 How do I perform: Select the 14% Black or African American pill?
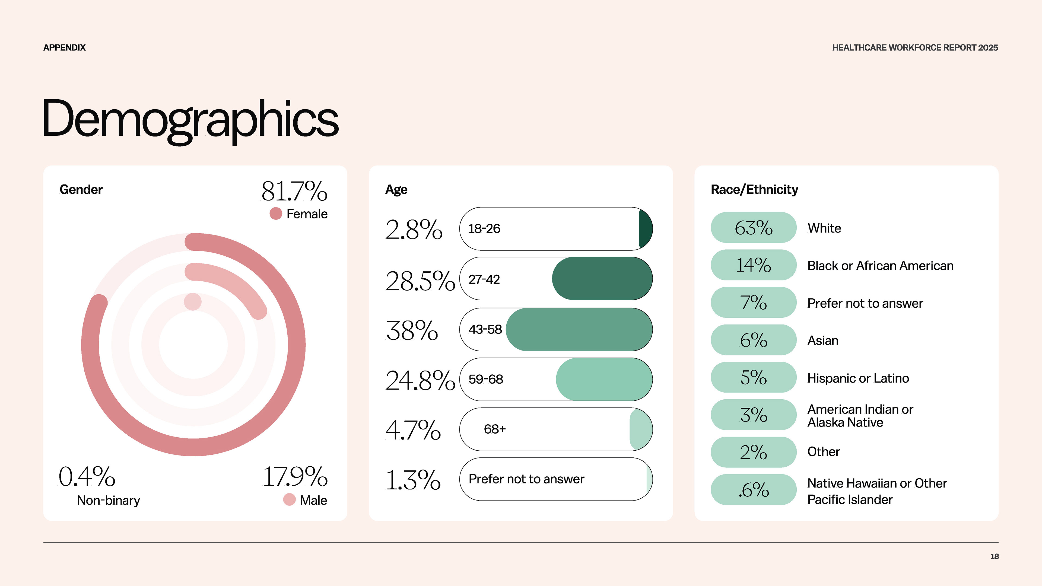(x=753, y=265)
